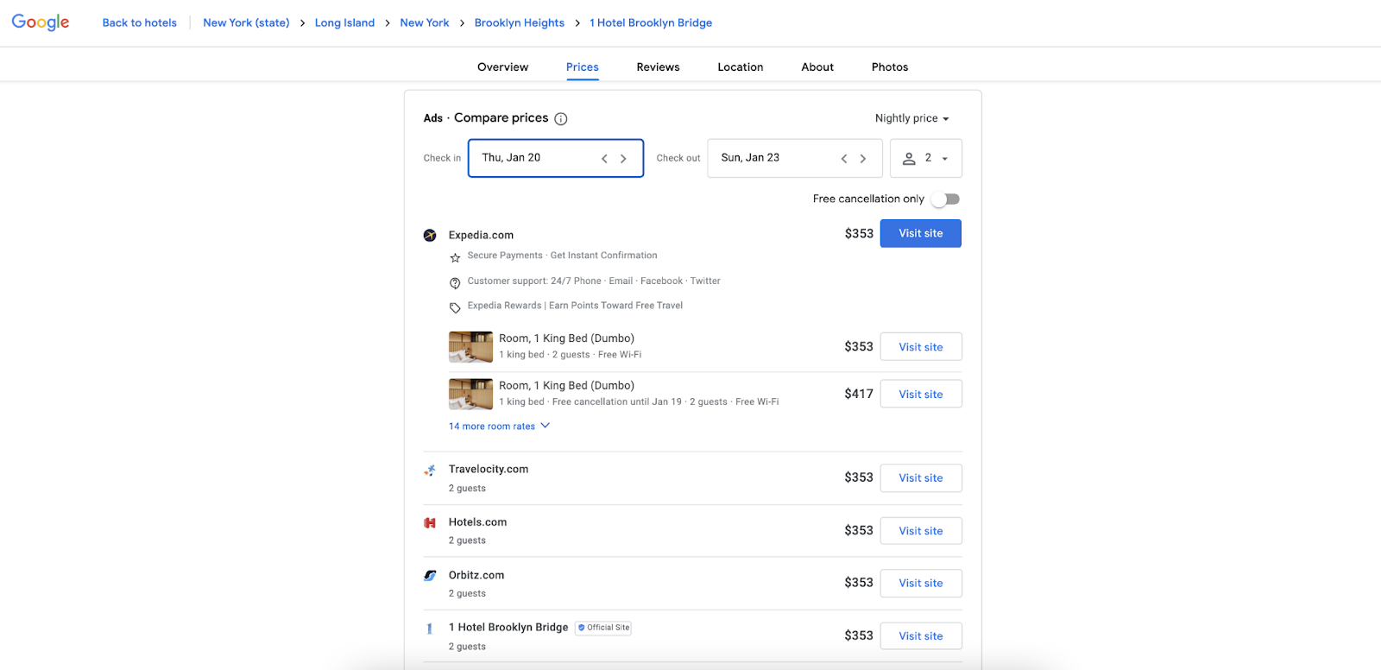Image resolution: width=1381 pixels, height=670 pixels.
Task: Click the Orbitz logo icon
Action: 430,576
